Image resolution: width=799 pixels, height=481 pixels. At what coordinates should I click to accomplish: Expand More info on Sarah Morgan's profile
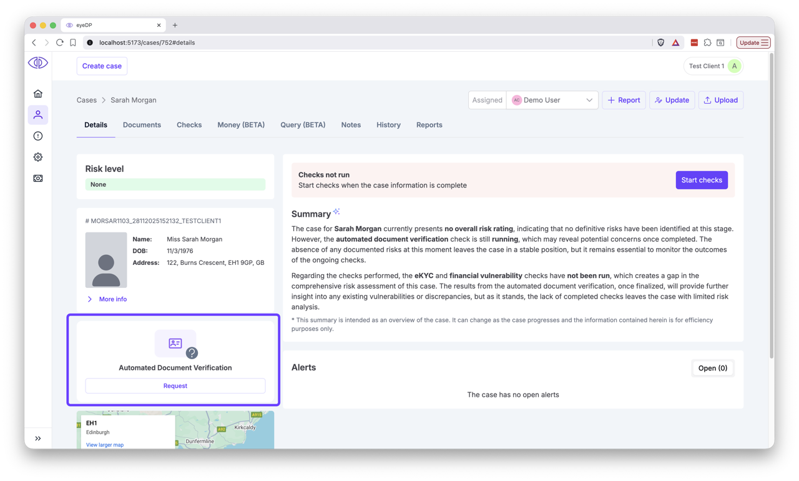point(106,299)
